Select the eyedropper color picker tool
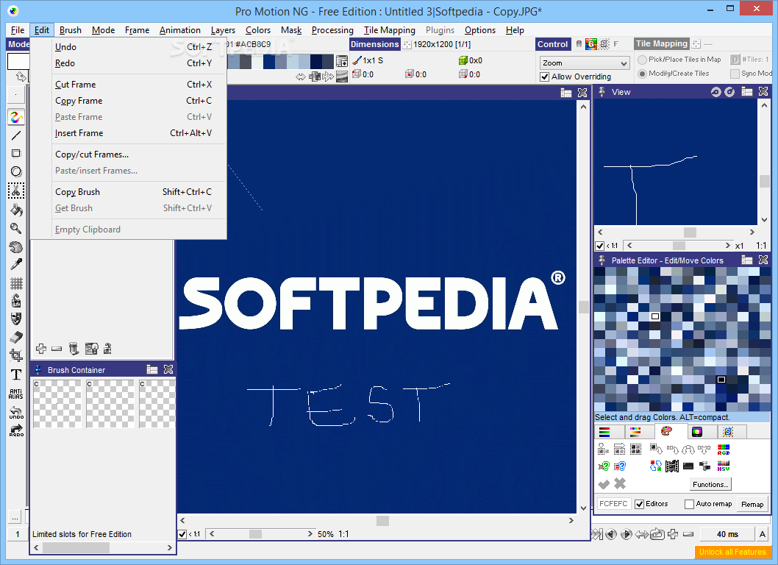Image resolution: width=778 pixels, height=565 pixels. click(16, 265)
